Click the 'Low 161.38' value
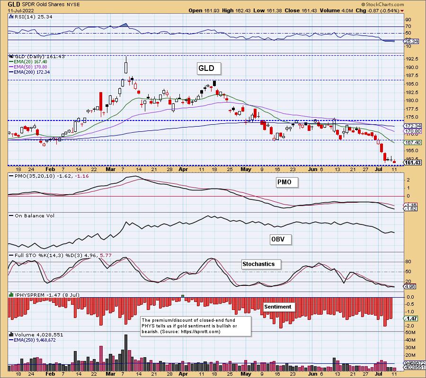The width and height of the screenshot is (426, 378). (x=267, y=10)
